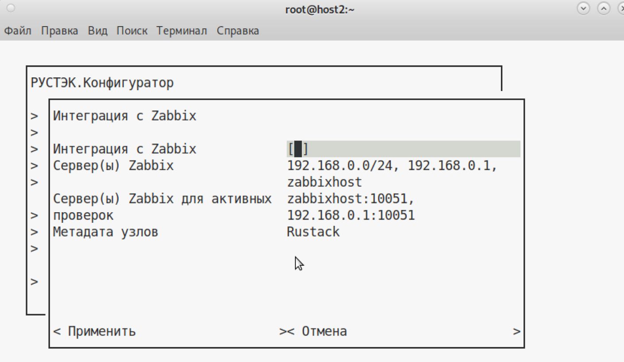Click the minimize window down-chevron icon
The height and width of the screenshot is (362, 624).
[x=584, y=9]
